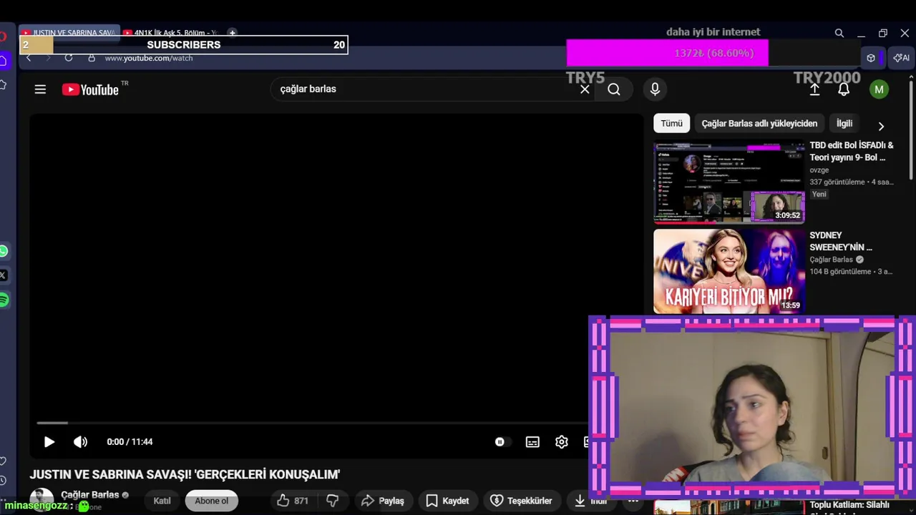
Task: Toggle subtitles in the player
Action: tap(532, 442)
